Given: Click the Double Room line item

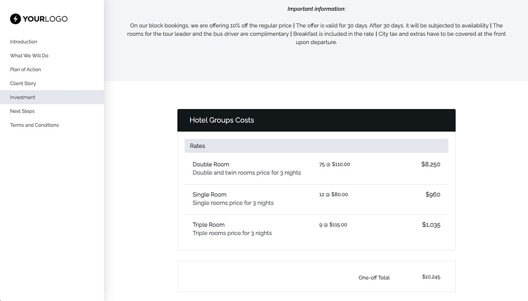Looking at the screenshot, I should click(211, 164).
